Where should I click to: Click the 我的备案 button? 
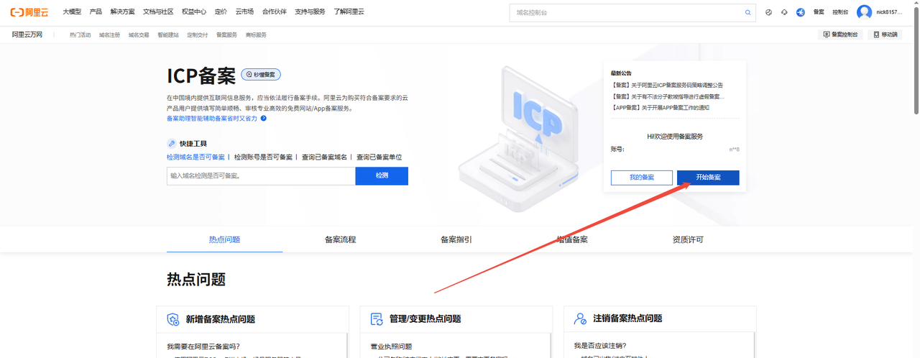[x=642, y=178]
